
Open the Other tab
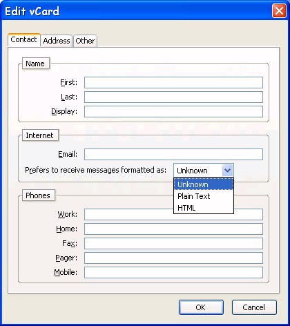click(85, 41)
